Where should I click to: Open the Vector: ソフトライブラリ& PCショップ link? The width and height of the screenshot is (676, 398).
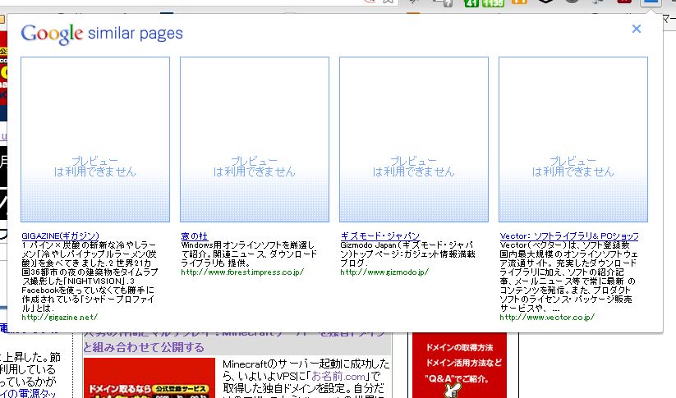(569, 236)
